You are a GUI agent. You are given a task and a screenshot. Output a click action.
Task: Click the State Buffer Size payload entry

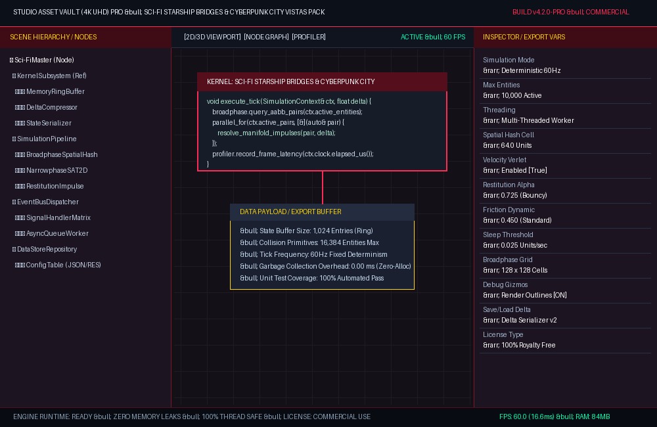306,231
